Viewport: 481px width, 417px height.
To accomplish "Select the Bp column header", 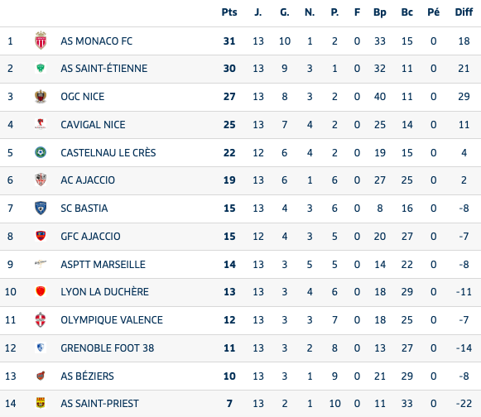I will click(x=380, y=12).
